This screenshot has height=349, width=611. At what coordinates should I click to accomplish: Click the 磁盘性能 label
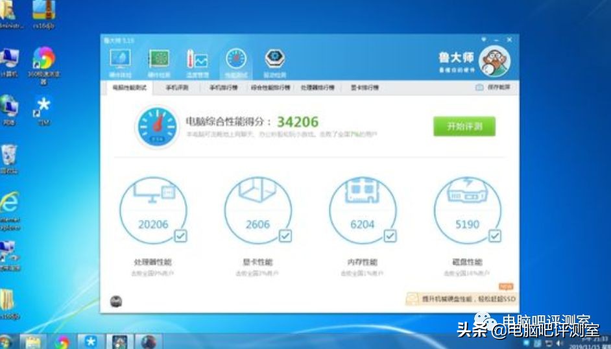click(467, 262)
